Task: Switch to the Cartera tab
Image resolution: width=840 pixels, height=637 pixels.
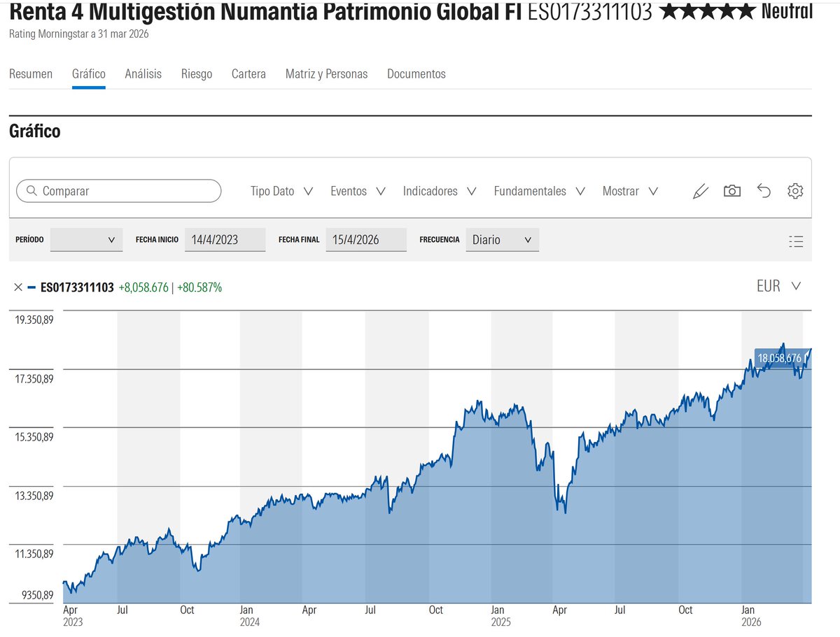Action: (248, 73)
